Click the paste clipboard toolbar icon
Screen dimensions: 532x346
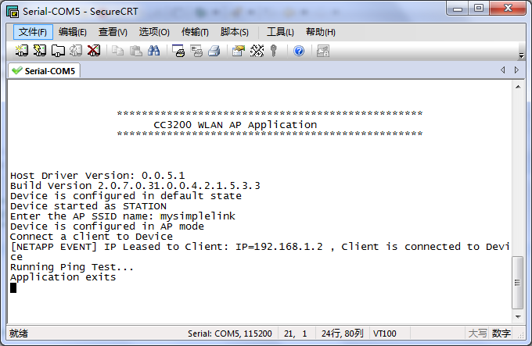[x=135, y=51]
